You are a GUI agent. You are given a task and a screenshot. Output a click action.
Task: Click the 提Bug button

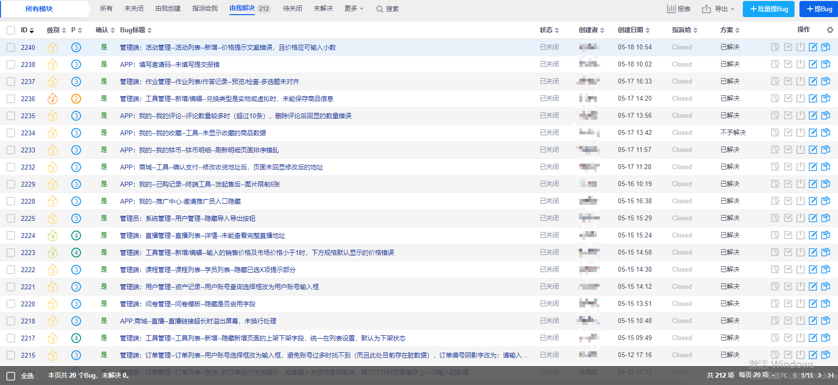point(818,9)
